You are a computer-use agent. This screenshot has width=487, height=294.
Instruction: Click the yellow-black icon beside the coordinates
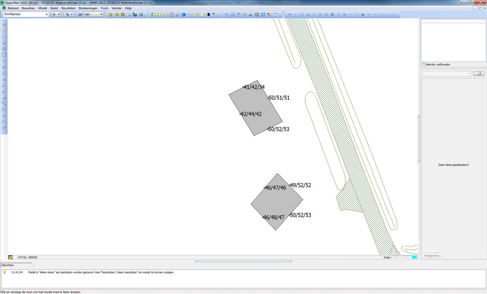pyautogui.click(x=10, y=257)
